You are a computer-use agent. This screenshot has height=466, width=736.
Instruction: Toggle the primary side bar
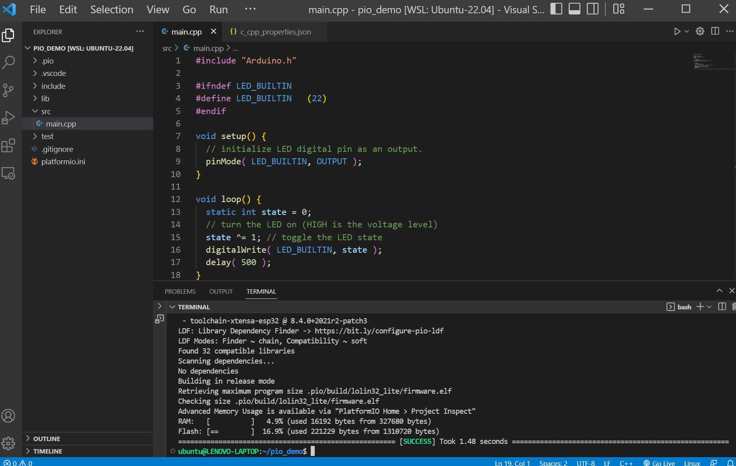point(556,9)
